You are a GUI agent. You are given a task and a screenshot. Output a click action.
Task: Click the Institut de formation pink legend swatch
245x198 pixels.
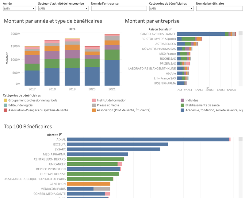click(x=94, y=100)
